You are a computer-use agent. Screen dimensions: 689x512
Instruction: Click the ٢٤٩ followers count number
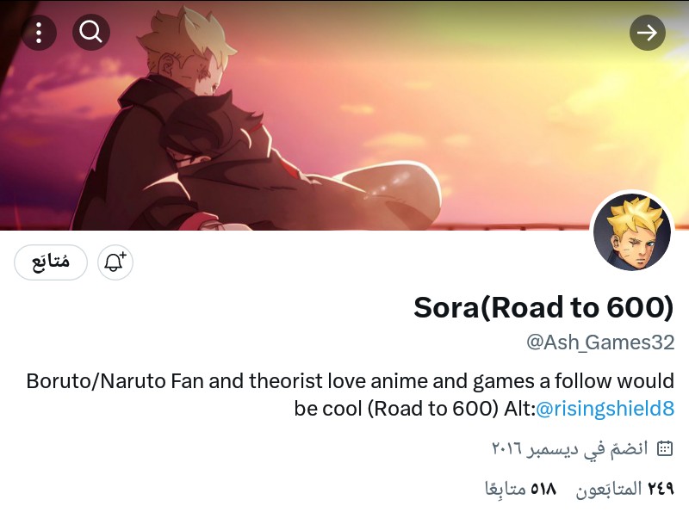pyautogui.click(x=661, y=488)
